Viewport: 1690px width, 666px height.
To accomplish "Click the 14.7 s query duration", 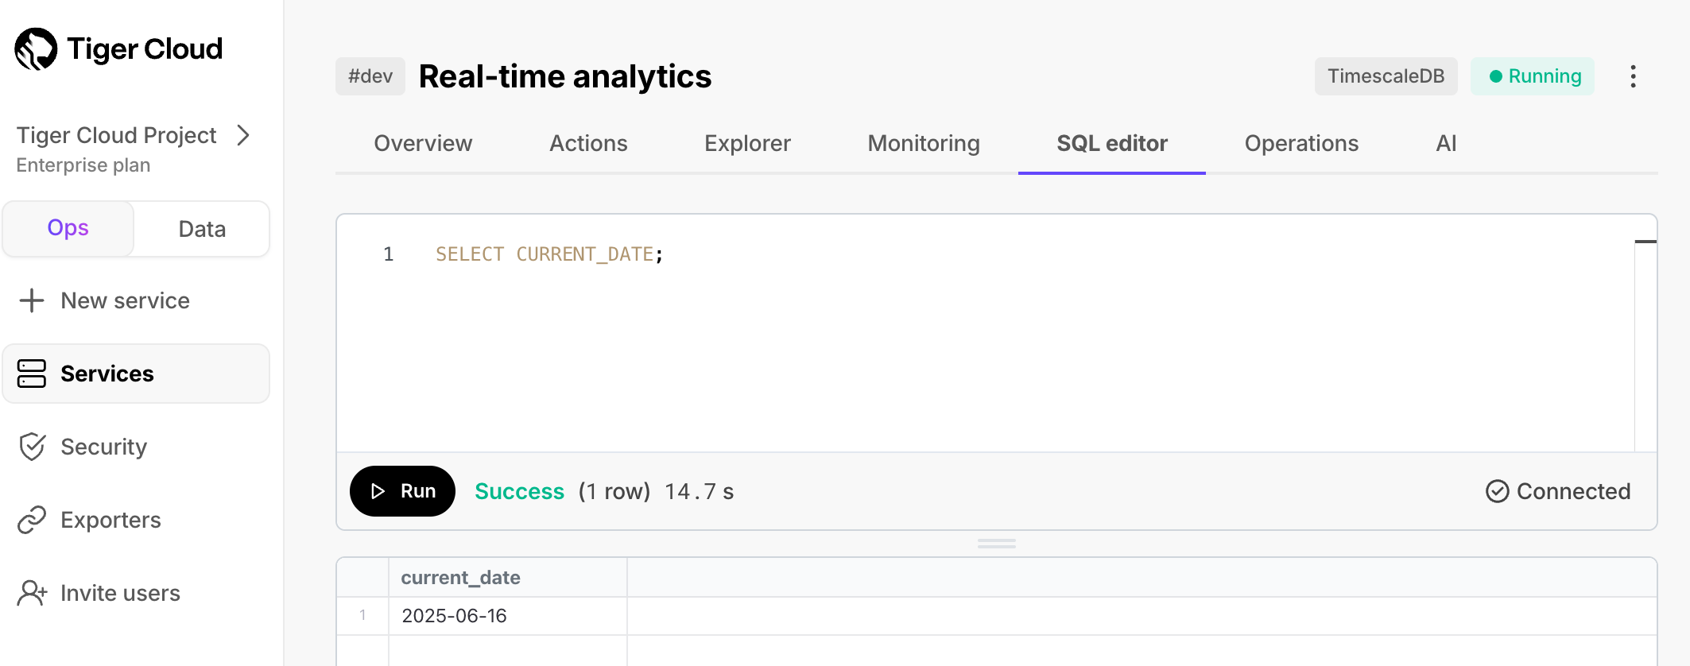I will (x=700, y=491).
